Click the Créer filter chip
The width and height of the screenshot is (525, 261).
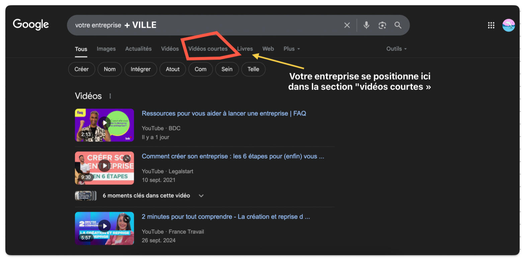coord(82,69)
